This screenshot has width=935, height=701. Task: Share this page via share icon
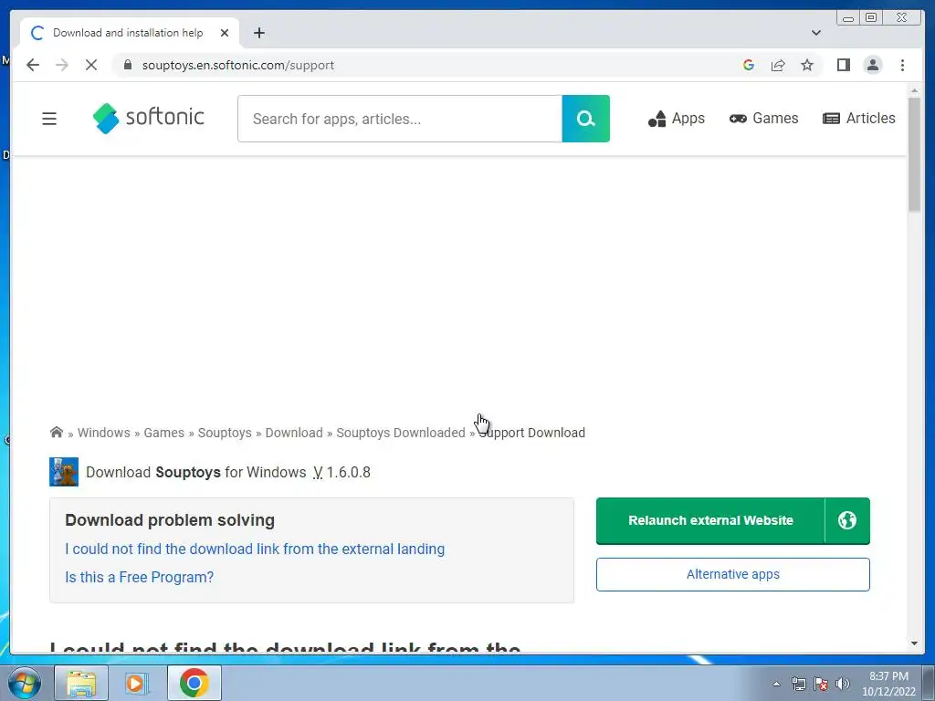pyautogui.click(x=778, y=65)
